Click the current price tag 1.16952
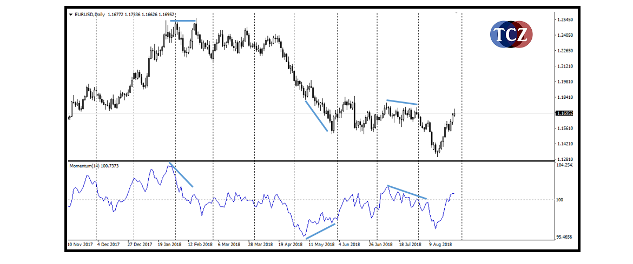The height and width of the screenshot is (264, 633). 564,113
